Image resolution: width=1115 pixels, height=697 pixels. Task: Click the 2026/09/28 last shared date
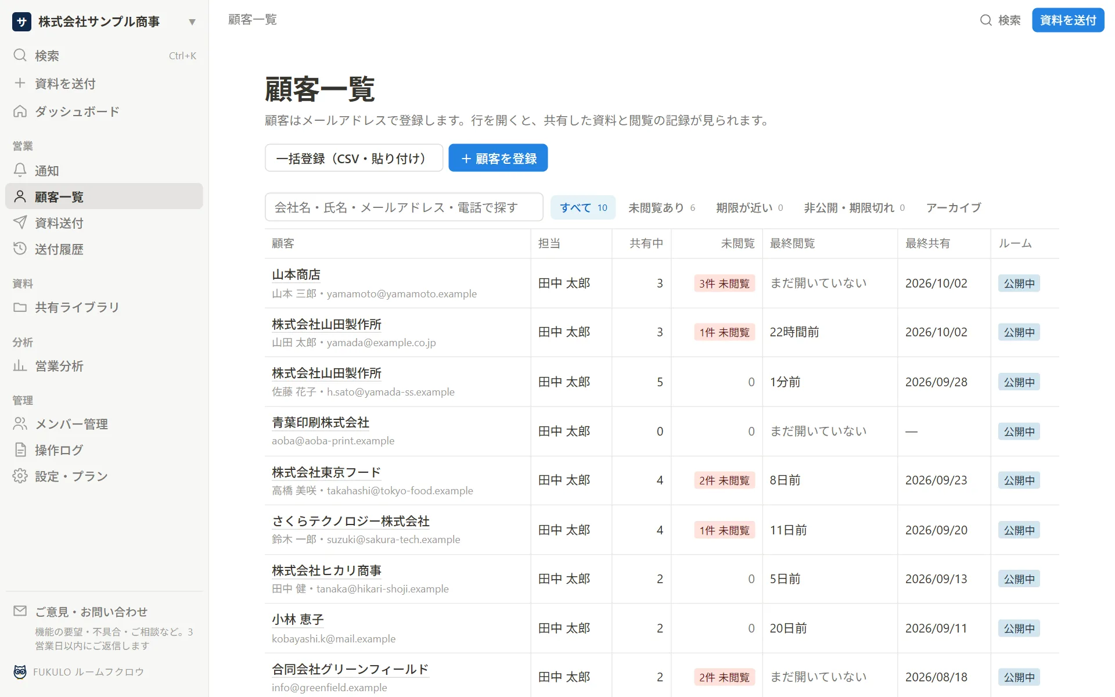(936, 382)
